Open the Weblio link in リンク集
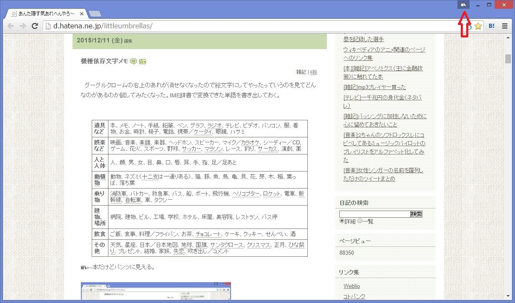The height and width of the screenshot is (303, 515). tap(352, 286)
